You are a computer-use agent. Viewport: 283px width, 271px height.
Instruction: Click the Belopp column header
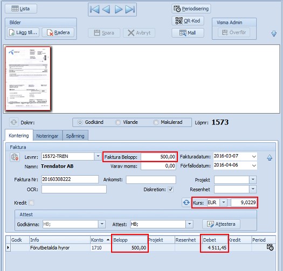click(x=130, y=240)
